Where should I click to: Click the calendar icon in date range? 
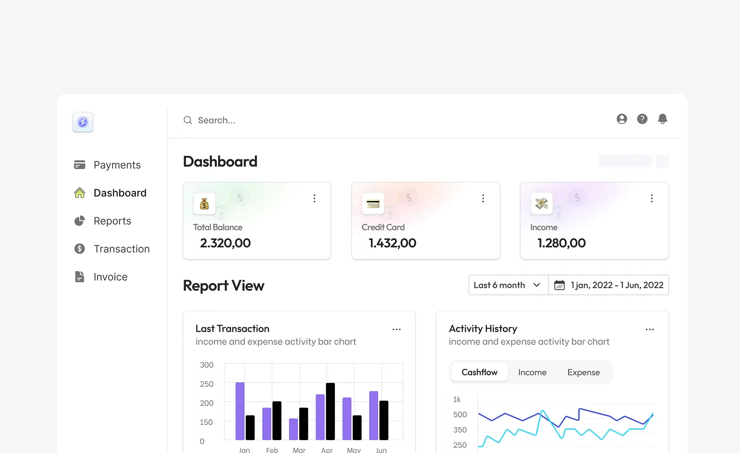pyautogui.click(x=560, y=285)
